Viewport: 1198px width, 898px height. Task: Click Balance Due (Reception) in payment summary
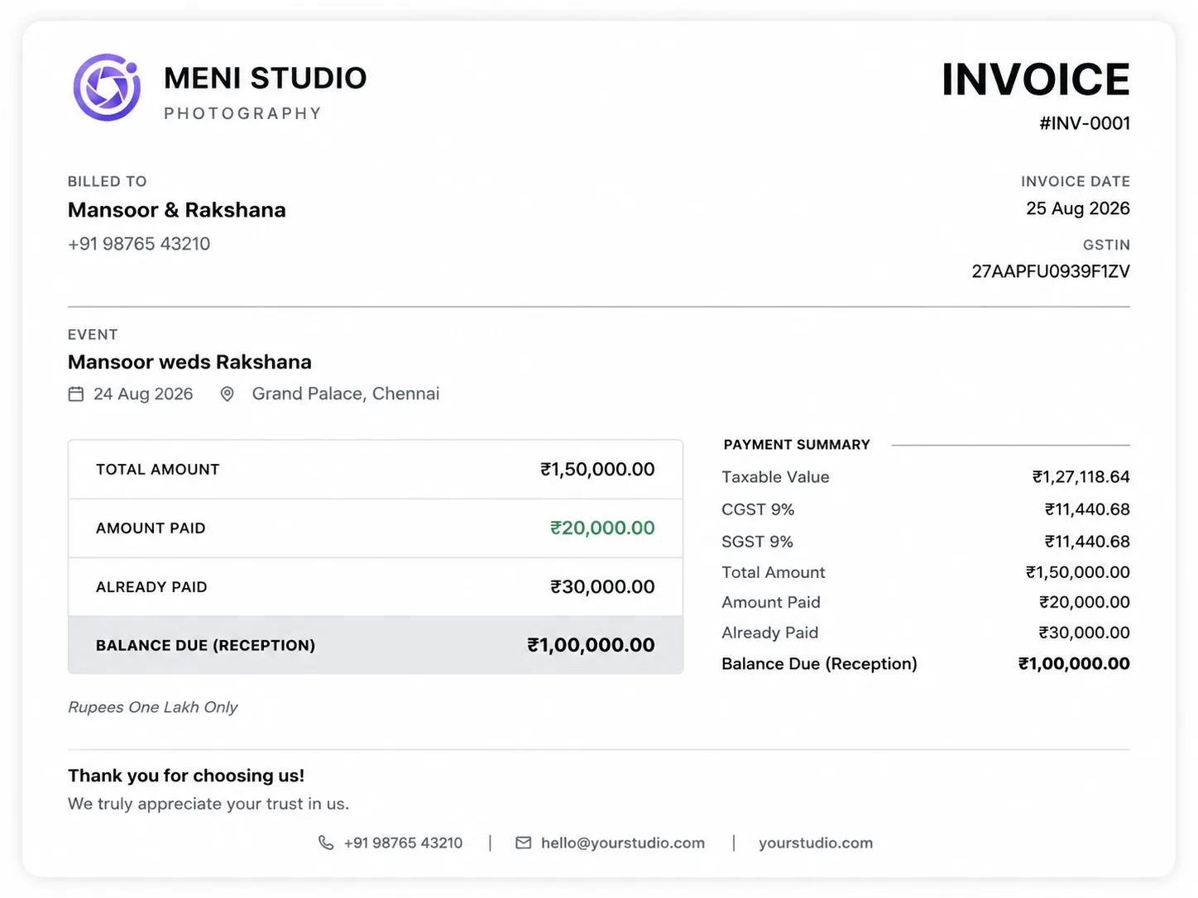coord(819,664)
